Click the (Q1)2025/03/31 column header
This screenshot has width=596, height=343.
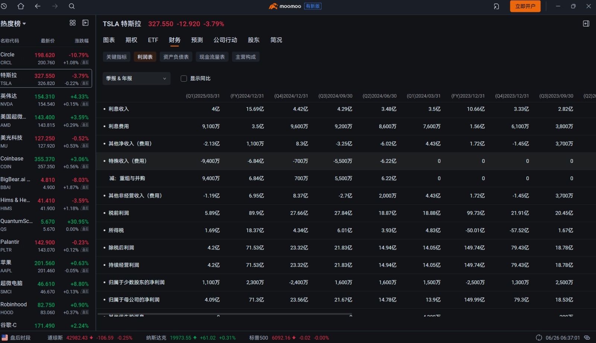[203, 96]
